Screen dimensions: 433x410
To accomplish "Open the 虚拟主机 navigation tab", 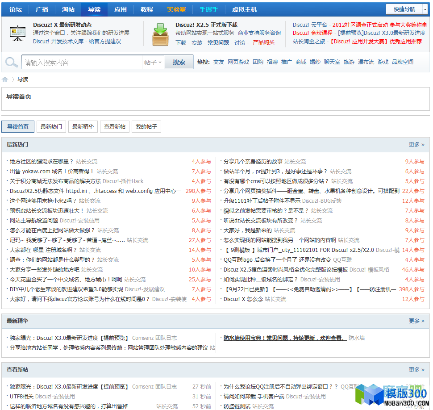I will tap(245, 9).
